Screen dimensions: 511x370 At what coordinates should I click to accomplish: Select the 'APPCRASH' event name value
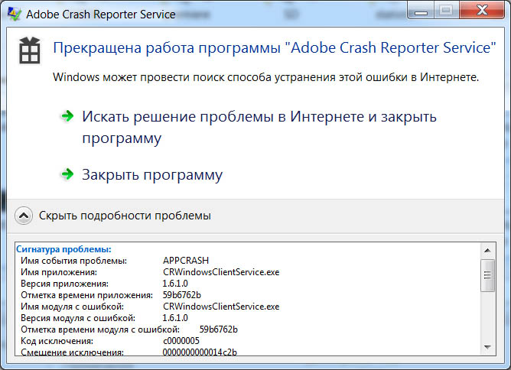point(186,261)
